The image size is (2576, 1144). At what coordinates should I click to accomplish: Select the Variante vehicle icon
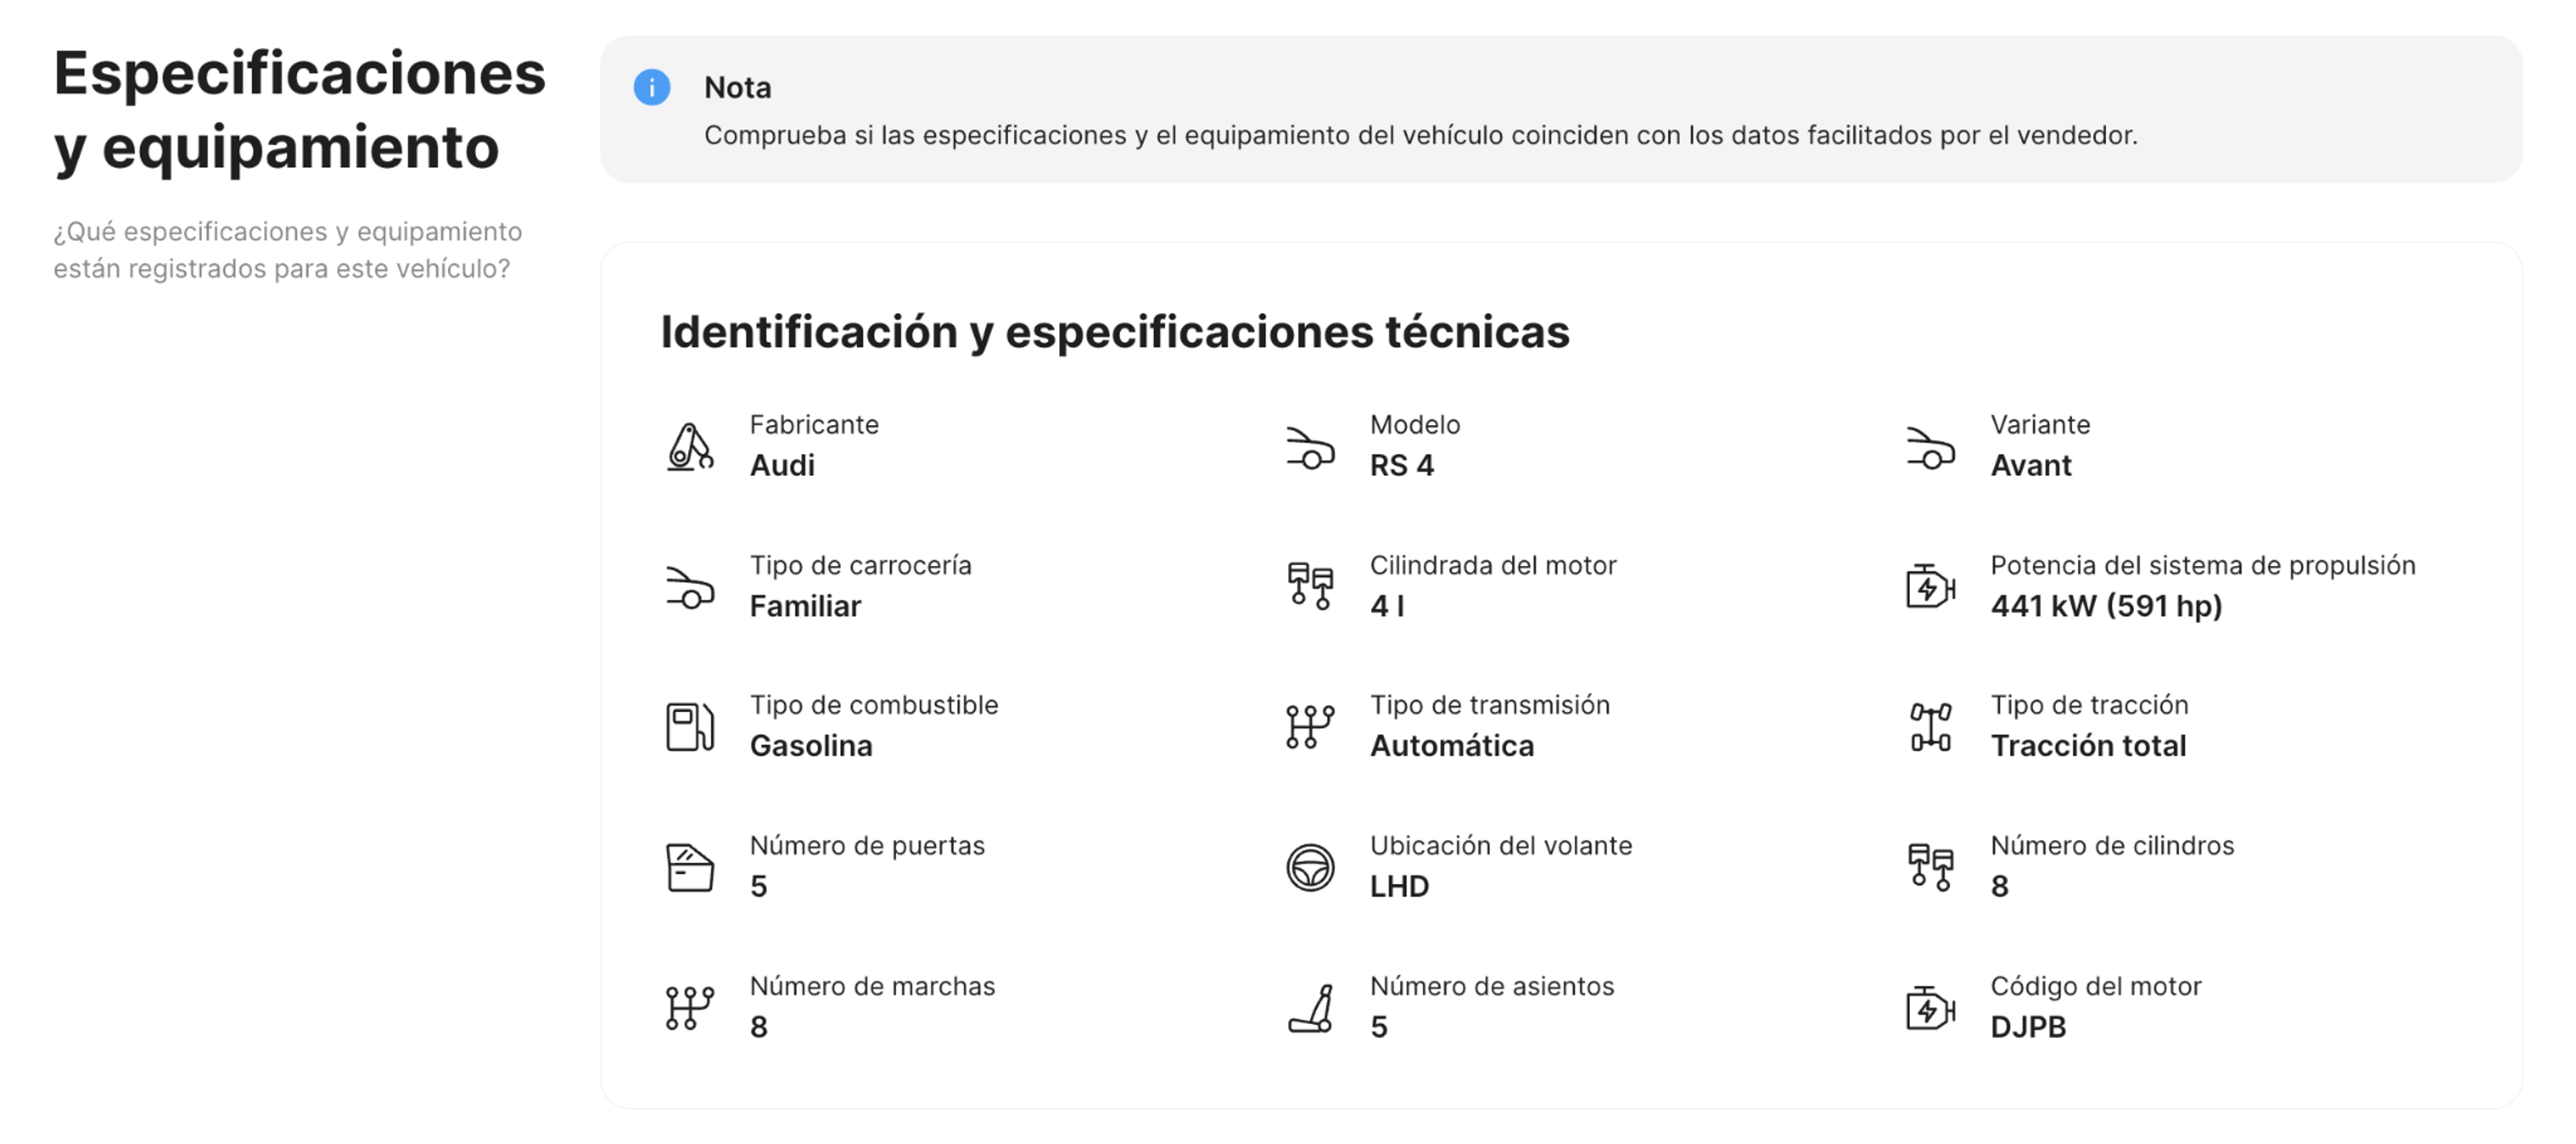(1929, 449)
